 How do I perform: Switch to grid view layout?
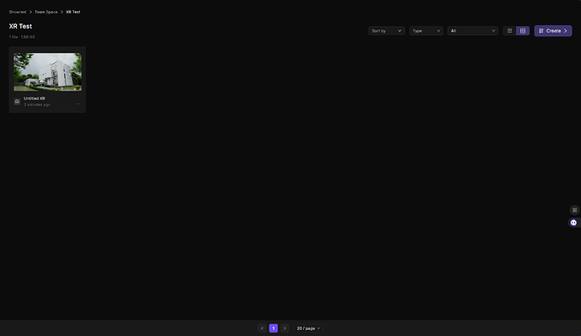tap(523, 31)
